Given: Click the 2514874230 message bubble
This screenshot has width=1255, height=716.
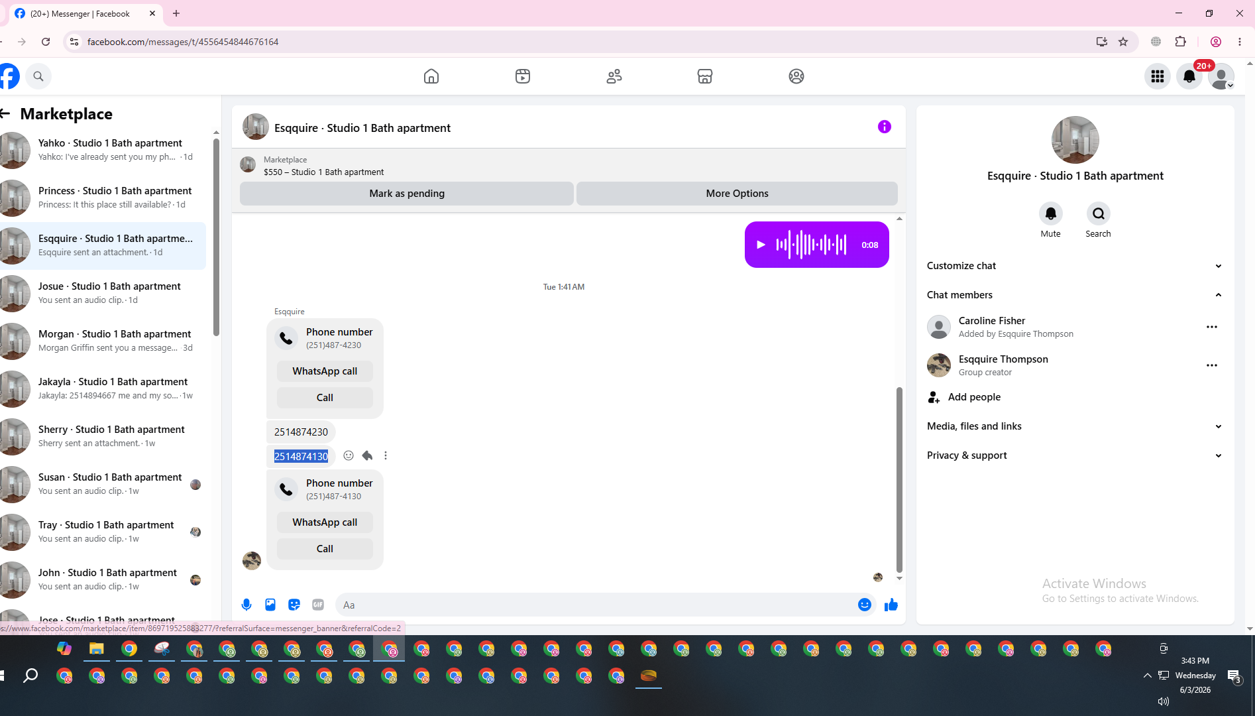Looking at the screenshot, I should 301,432.
